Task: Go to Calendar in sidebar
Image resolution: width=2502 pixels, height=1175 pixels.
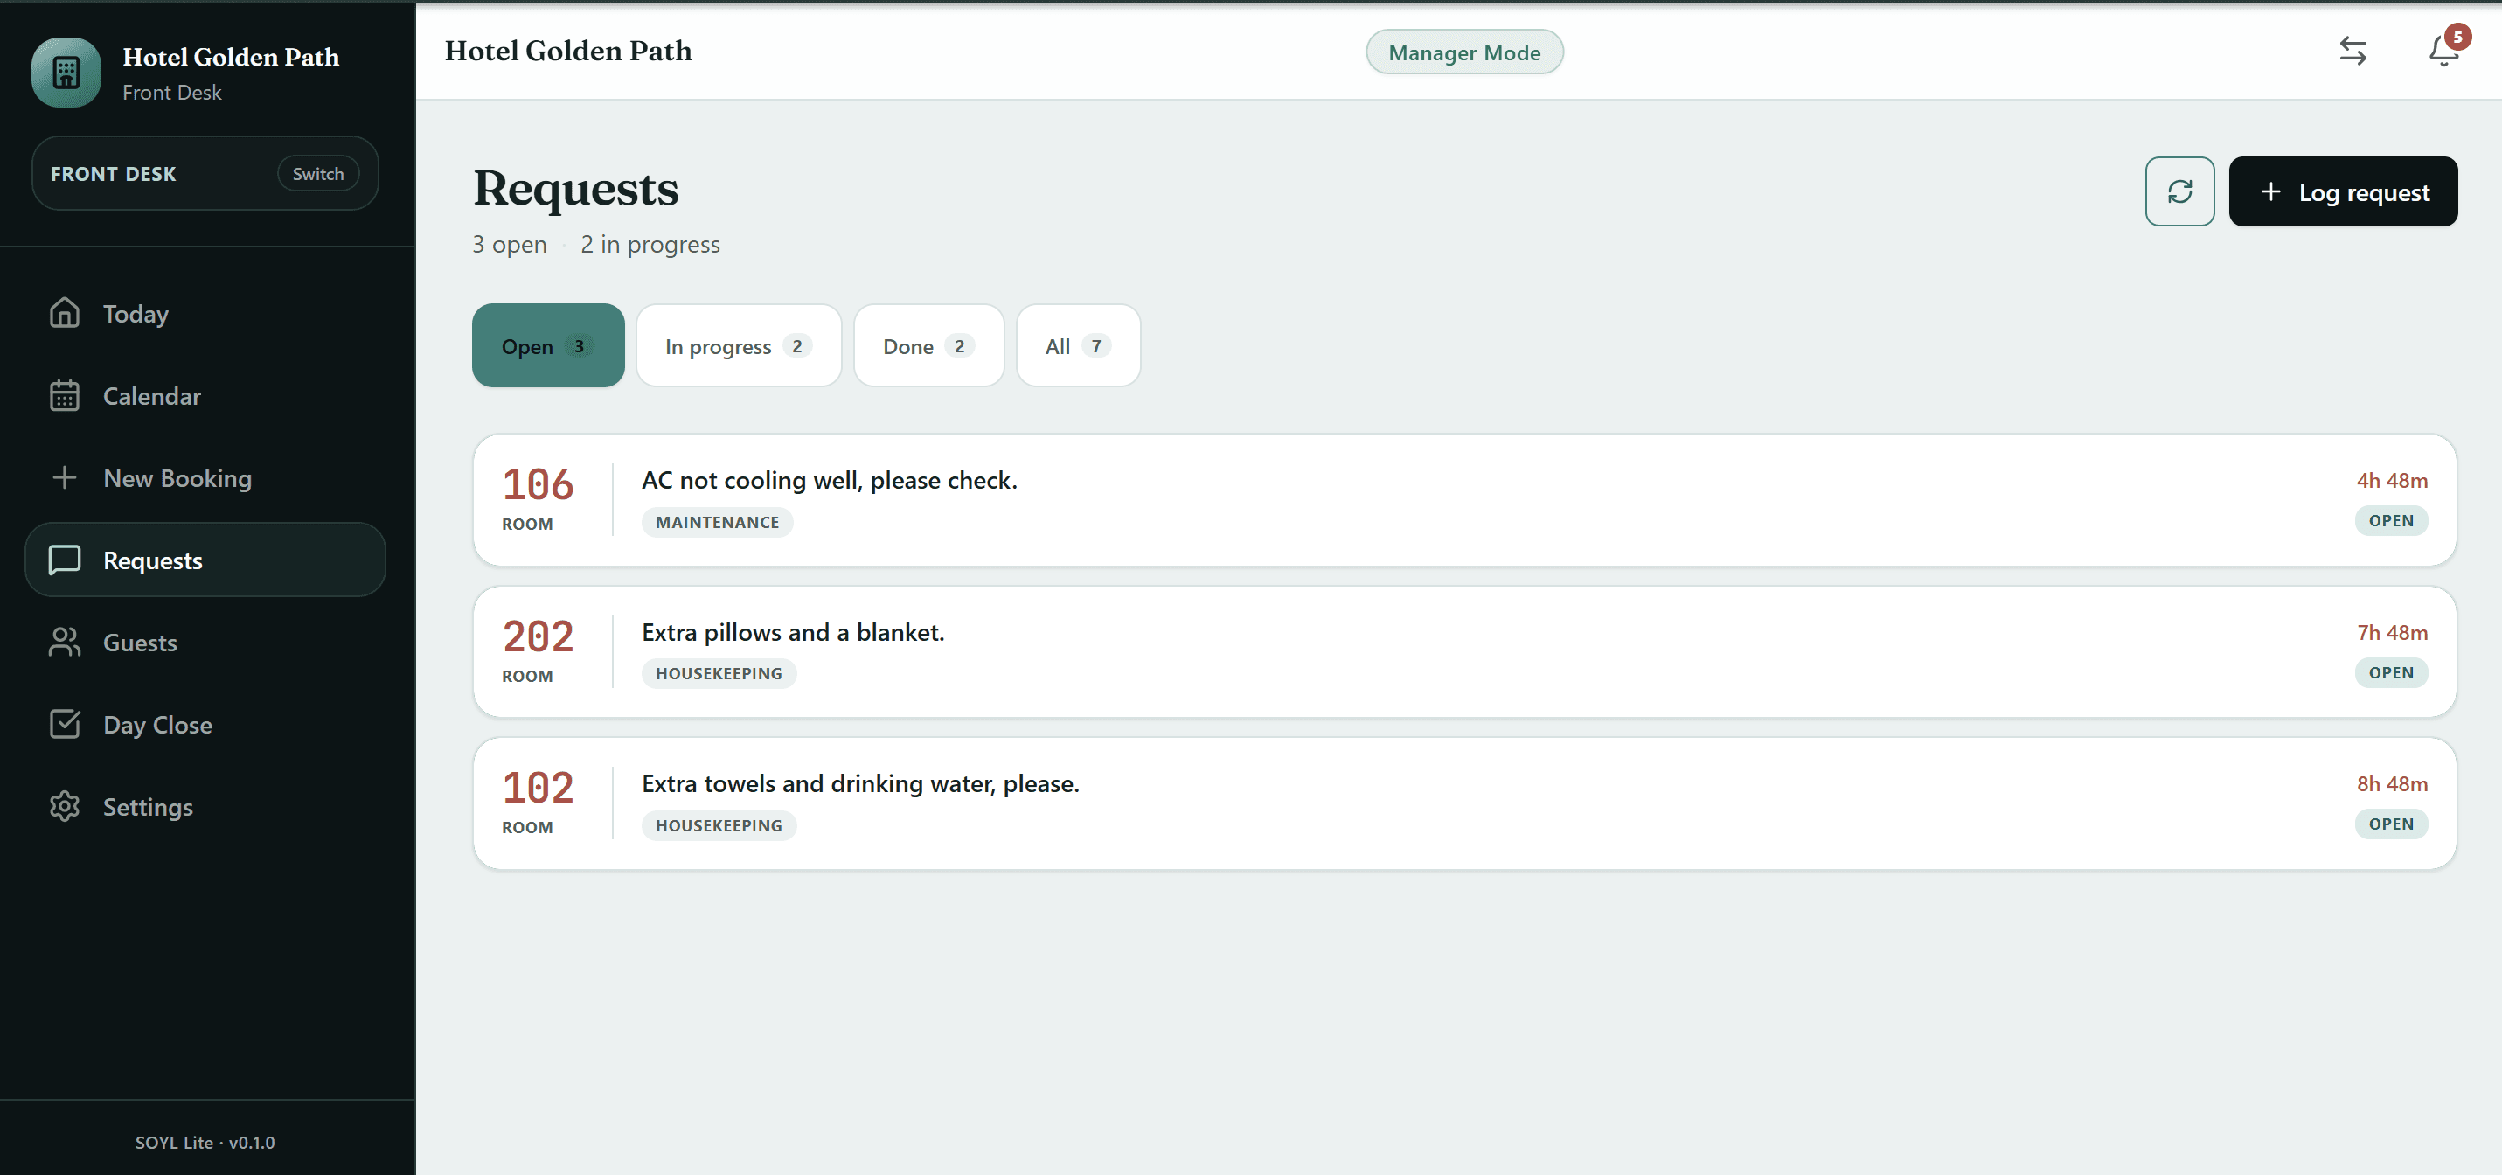Action: coord(205,395)
